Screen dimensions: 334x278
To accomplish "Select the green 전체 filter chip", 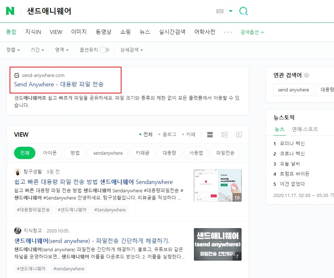I will click(x=25, y=153).
